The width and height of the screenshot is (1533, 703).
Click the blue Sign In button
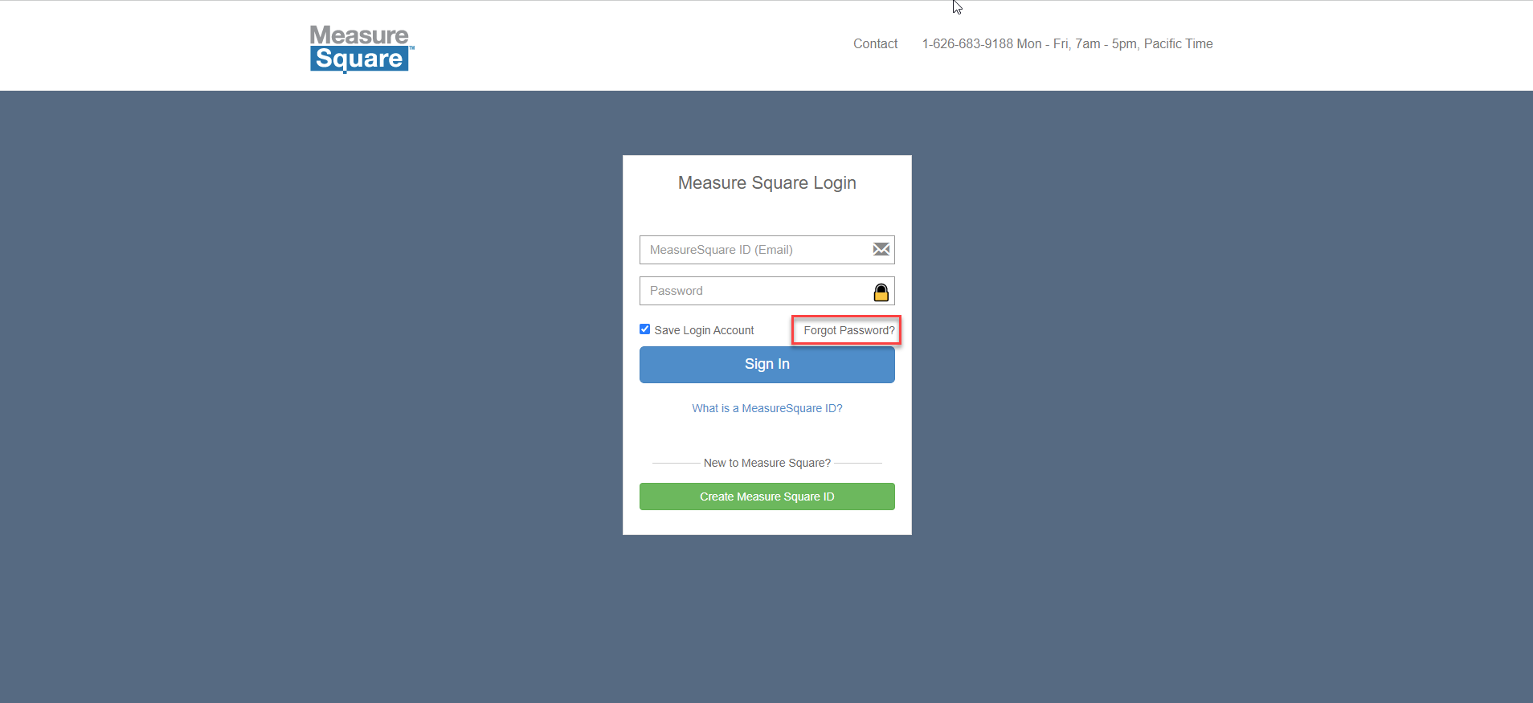click(766, 365)
